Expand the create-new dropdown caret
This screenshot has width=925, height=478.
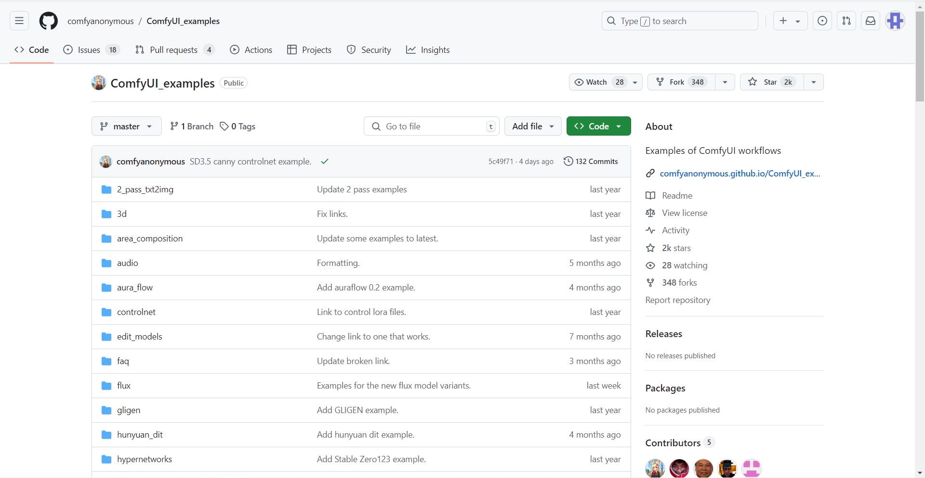pos(798,21)
